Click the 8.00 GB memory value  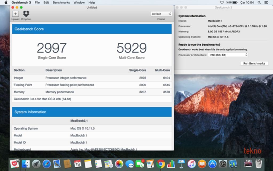[x=224, y=32]
